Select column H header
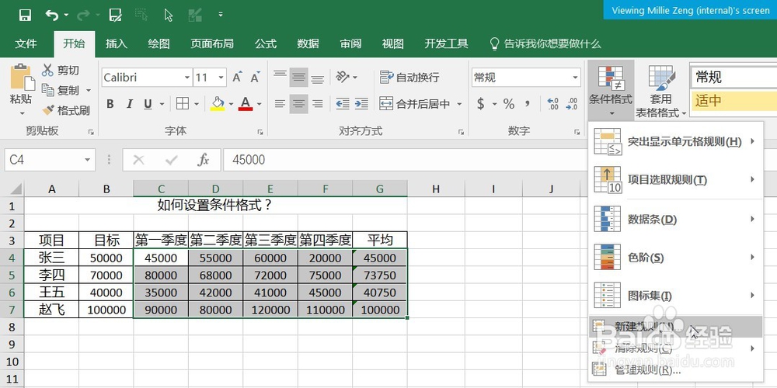Viewport: 777px width, 388px height. (x=436, y=188)
